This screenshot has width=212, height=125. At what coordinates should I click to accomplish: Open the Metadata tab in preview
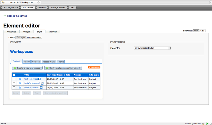click(x=36, y=62)
